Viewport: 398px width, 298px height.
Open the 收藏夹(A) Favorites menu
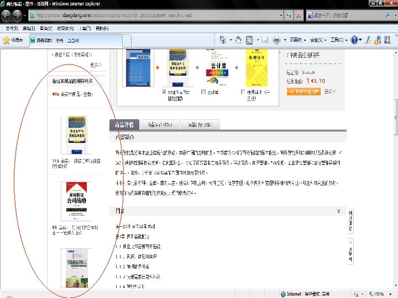65,28
